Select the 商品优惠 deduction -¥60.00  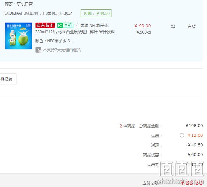(x=194, y=155)
